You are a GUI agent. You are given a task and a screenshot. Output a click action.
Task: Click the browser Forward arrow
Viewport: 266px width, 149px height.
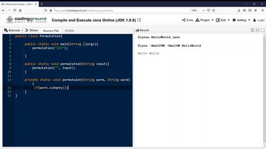9,10
